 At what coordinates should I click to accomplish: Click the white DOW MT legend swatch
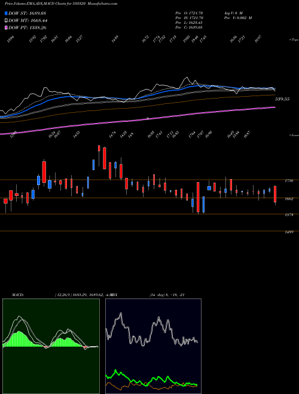6,20
